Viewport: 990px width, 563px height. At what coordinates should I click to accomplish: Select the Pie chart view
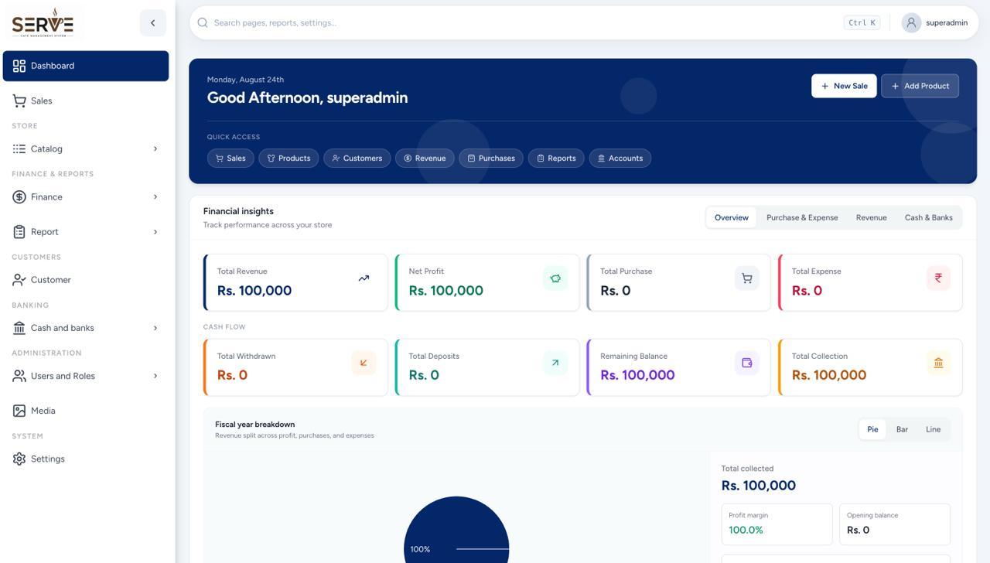pyautogui.click(x=872, y=429)
